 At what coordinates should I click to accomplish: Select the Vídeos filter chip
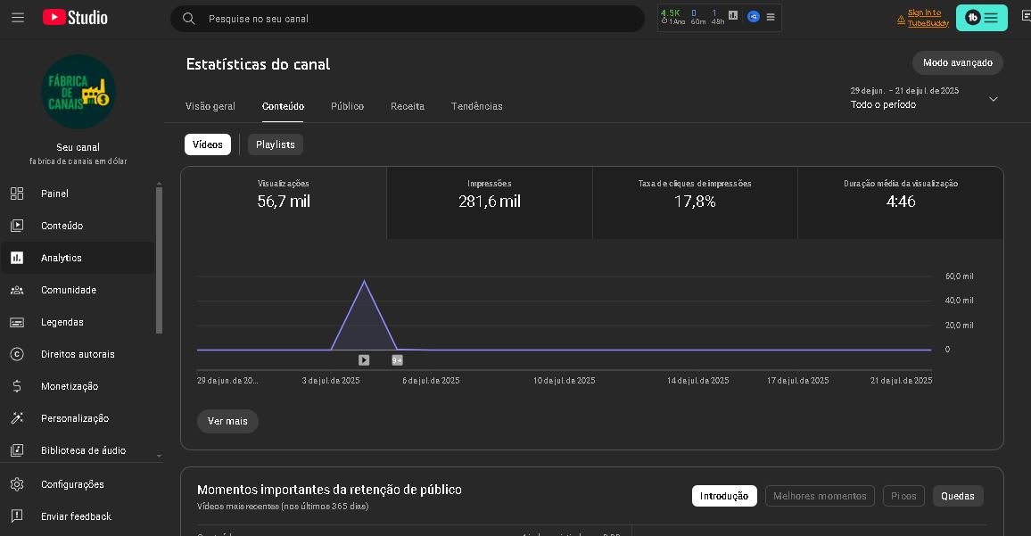point(208,144)
